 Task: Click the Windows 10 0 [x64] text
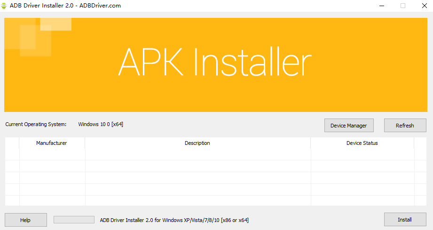point(101,124)
